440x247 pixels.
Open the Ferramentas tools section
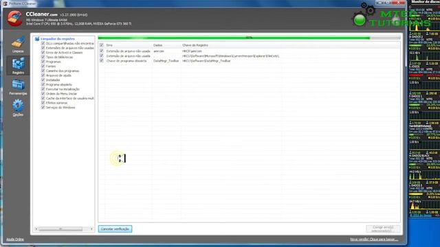coord(18,87)
